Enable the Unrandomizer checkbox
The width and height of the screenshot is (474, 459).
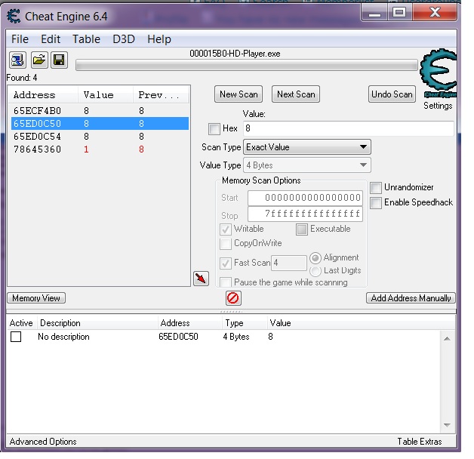coord(376,188)
